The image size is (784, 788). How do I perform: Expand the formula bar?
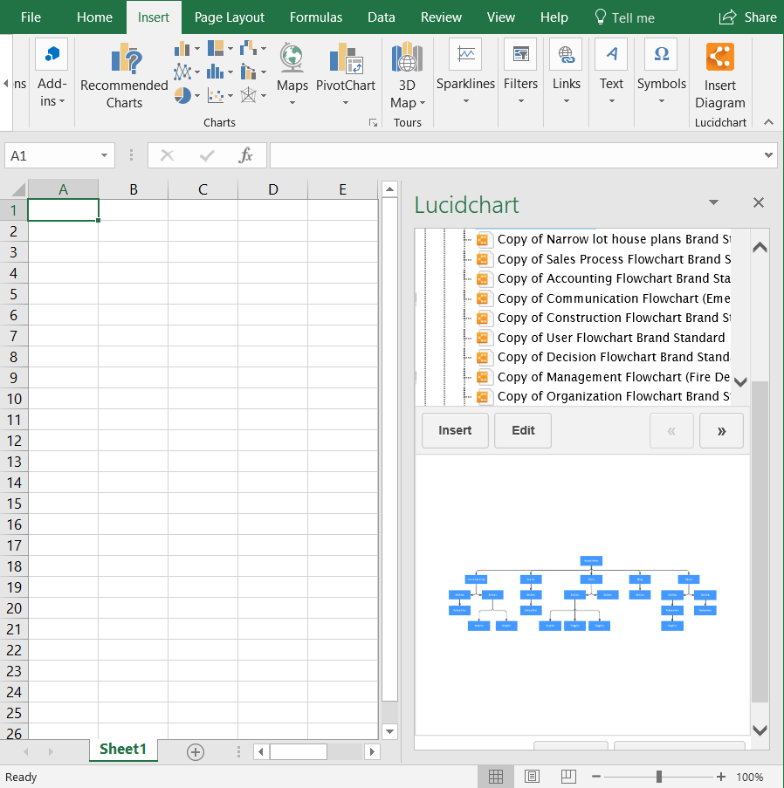pyautogui.click(x=768, y=155)
